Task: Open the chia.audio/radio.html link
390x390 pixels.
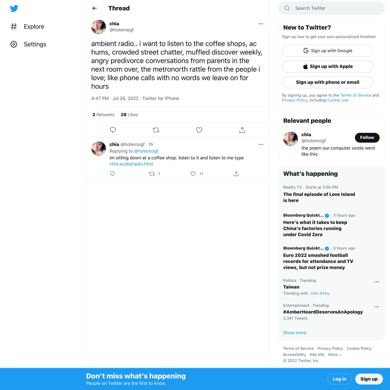Action: click(x=131, y=164)
